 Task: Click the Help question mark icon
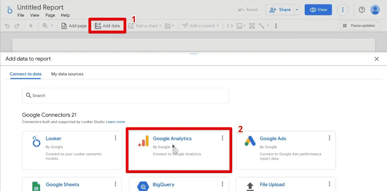(x=362, y=10)
